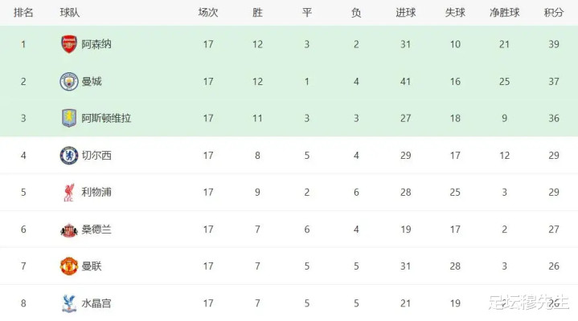This screenshot has height=321, width=578.
Task: Open the 切尔西 team page
Action: pyautogui.click(x=96, y=155)
